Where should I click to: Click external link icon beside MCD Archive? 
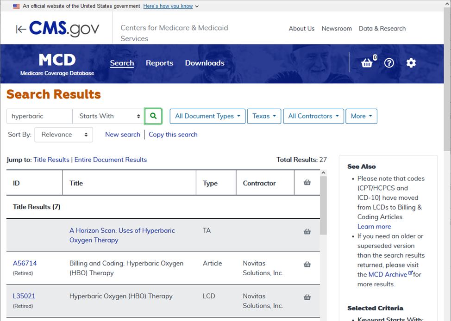point(410,273)
